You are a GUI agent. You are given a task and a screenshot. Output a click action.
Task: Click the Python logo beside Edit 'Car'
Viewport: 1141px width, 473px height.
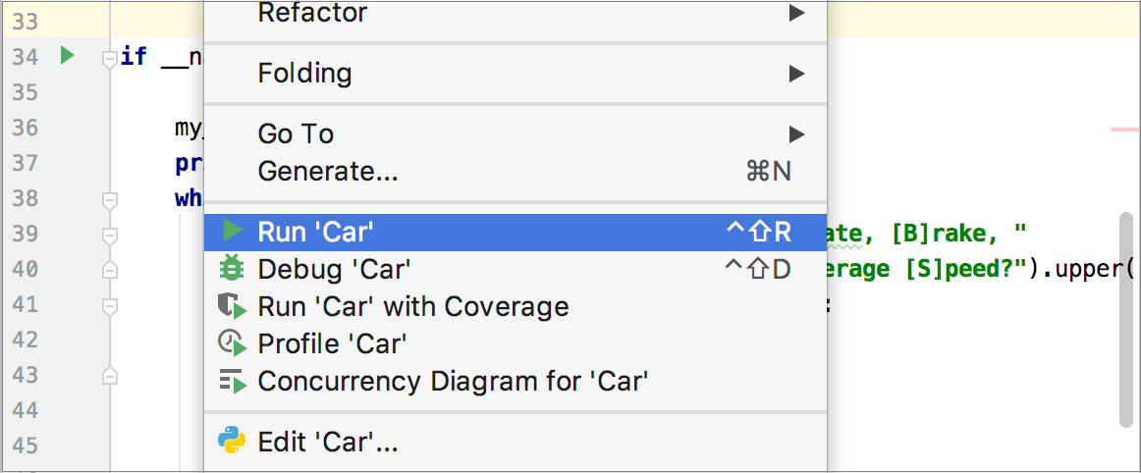coord(232,441)
